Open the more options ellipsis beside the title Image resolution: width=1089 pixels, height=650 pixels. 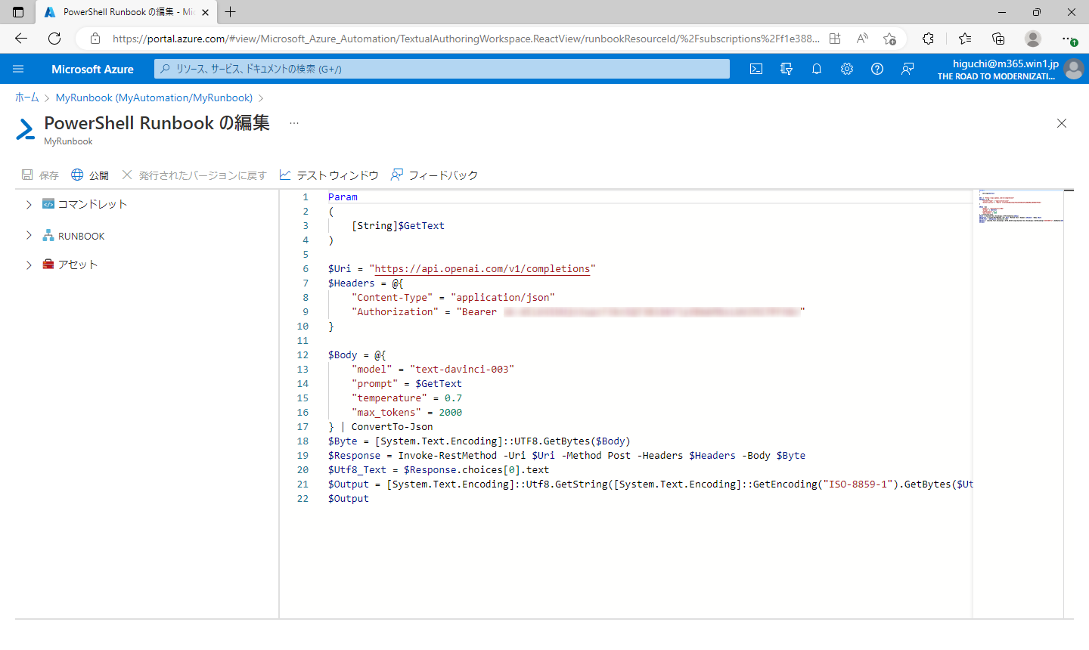coord(294,122)
